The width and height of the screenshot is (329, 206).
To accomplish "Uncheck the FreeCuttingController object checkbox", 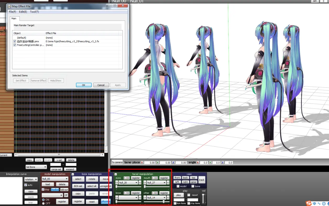I will coord(15,45).
